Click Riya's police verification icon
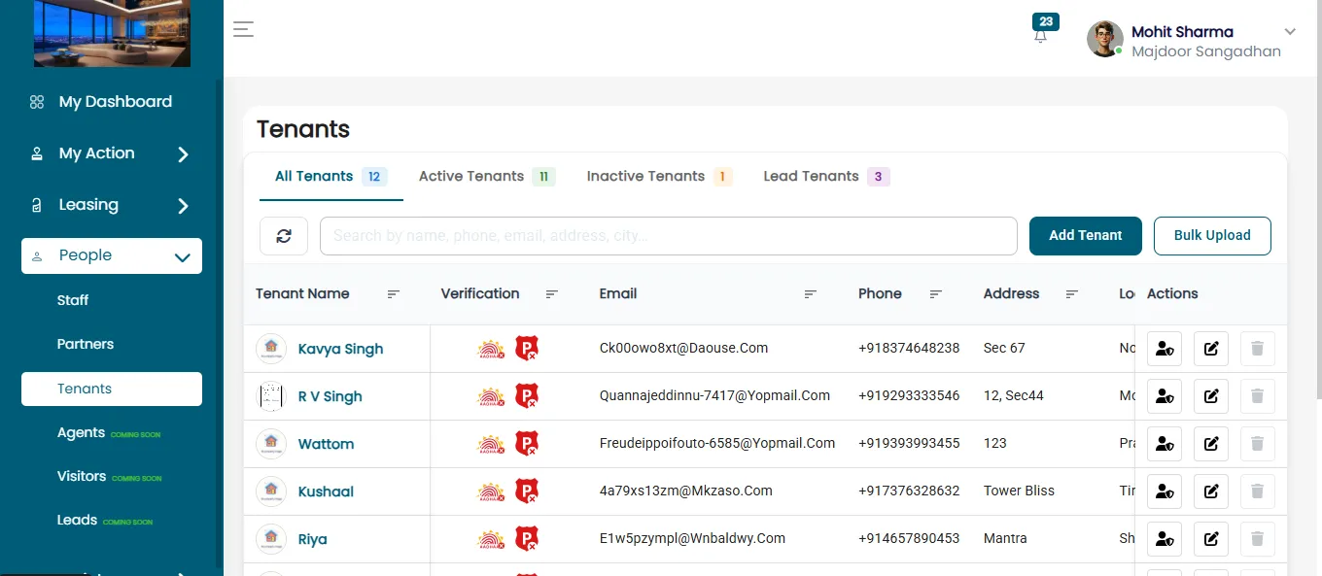Viewport: 1322px width, 576px height. 527,539
